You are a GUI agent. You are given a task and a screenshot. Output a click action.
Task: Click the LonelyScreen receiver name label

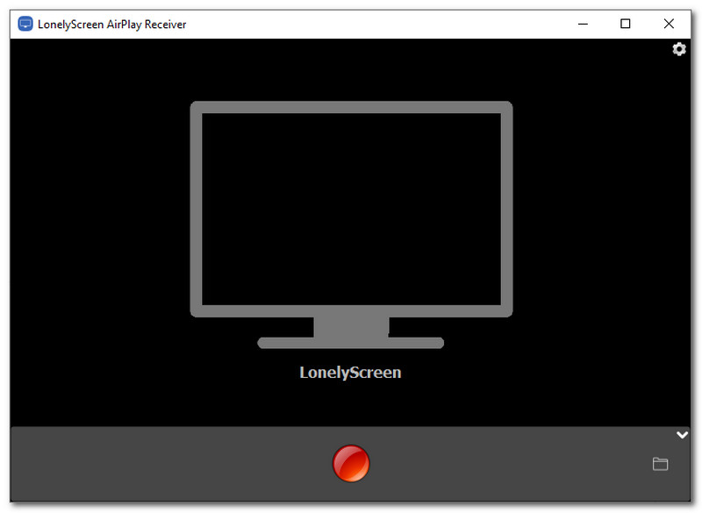350,372
